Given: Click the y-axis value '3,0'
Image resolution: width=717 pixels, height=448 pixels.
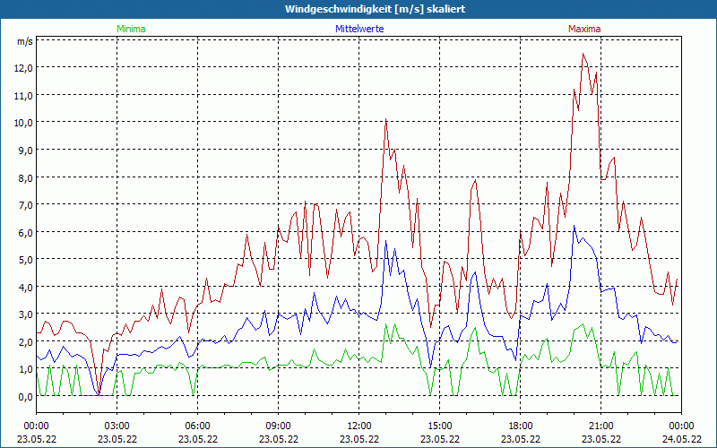Looking at the screenshot, I should pos(26,314).
